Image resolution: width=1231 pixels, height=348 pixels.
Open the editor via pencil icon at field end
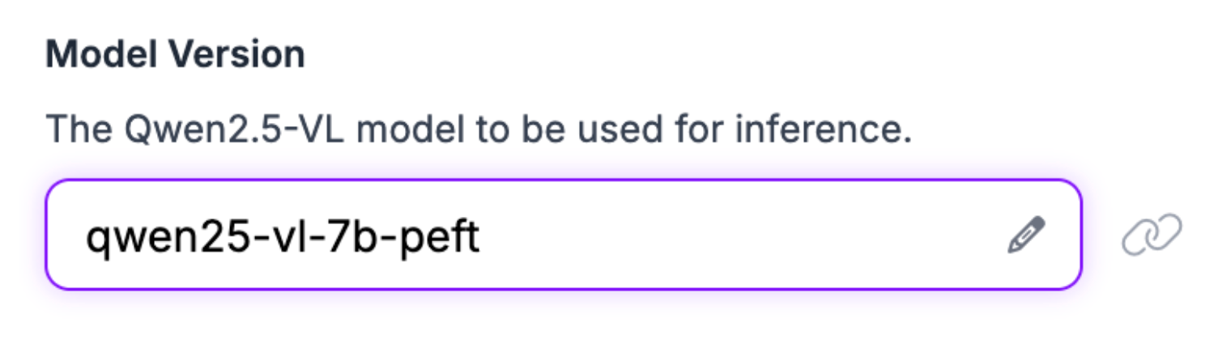coord(1026,236)
